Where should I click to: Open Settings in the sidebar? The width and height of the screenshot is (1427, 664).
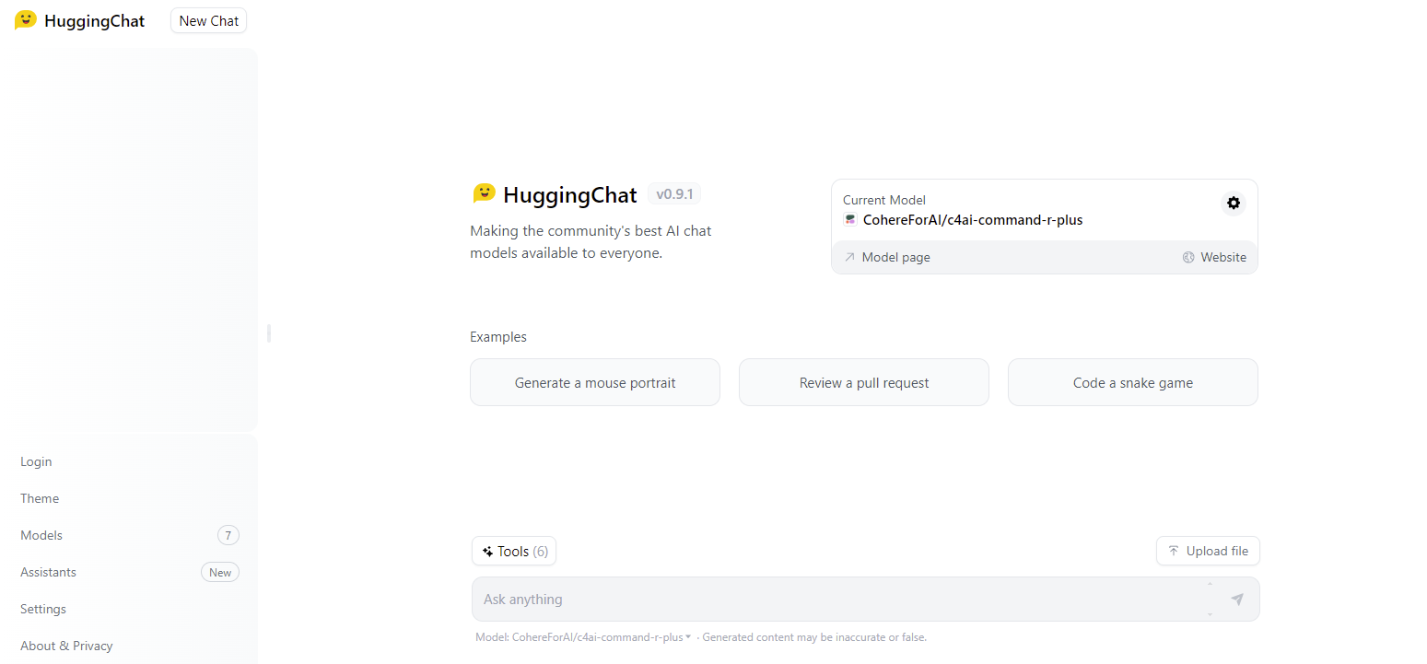pyautogui.click(x=130, y=609)
